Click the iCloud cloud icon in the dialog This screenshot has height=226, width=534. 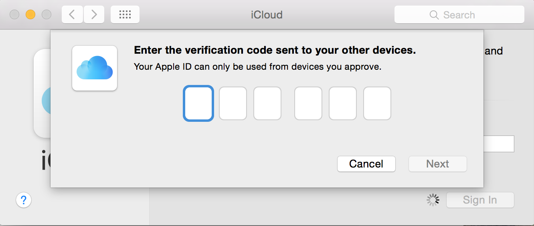click(x=95, y=68)
